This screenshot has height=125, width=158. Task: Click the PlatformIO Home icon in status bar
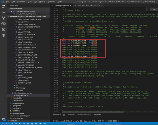coord(12,124)
